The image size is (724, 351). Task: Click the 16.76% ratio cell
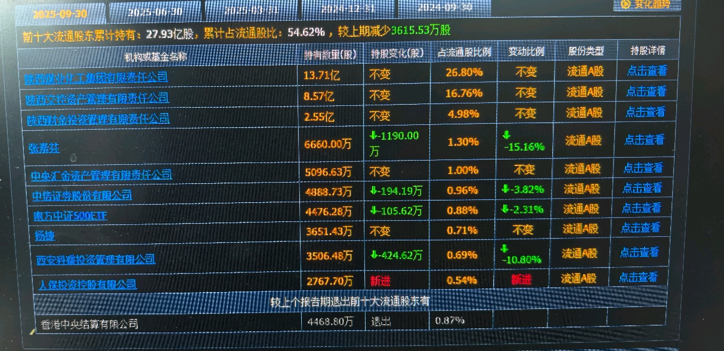coord(464,93)
